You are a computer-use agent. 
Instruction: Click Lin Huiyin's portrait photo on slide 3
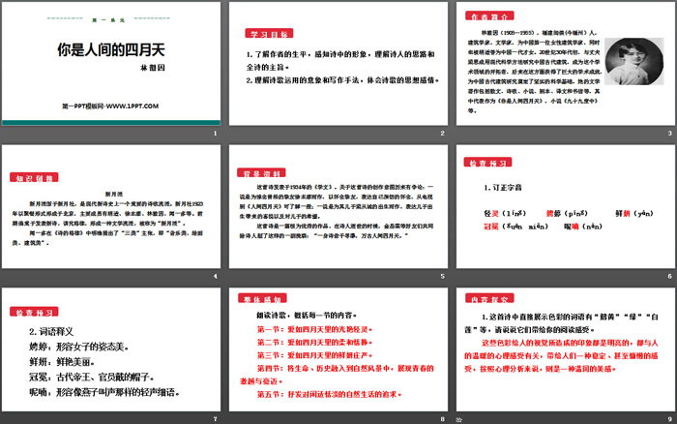point(633,61)
